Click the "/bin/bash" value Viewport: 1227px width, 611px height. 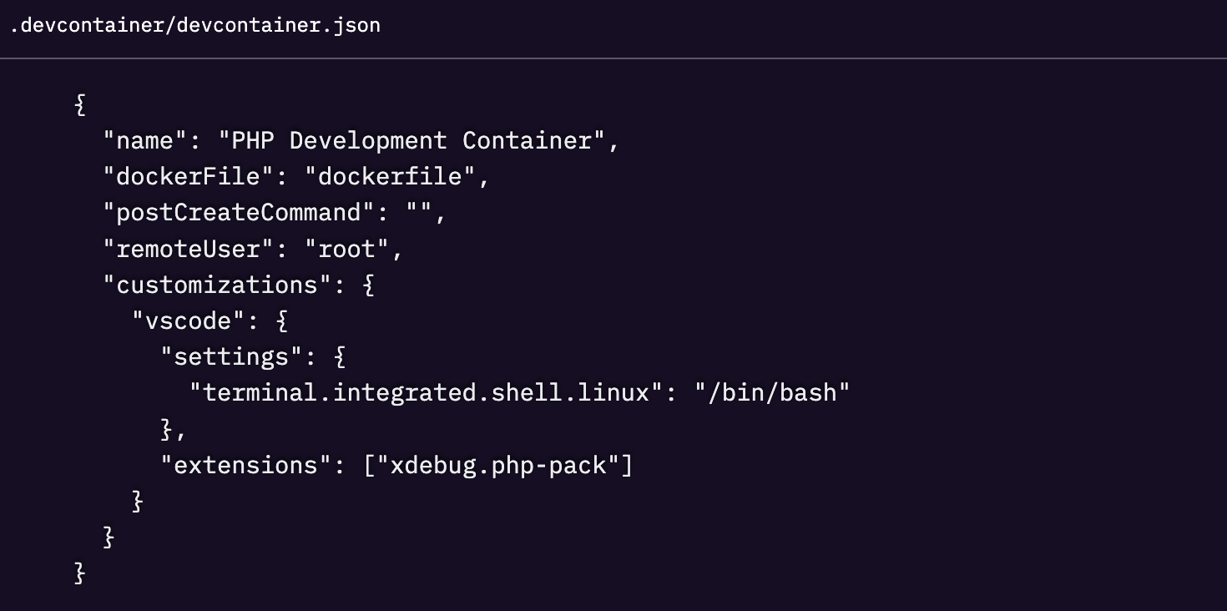(x=772, y=393)
